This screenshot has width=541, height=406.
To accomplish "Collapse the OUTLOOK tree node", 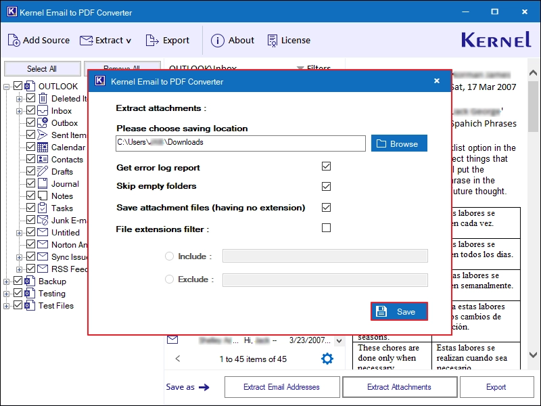I will click(x=7, y=87).
